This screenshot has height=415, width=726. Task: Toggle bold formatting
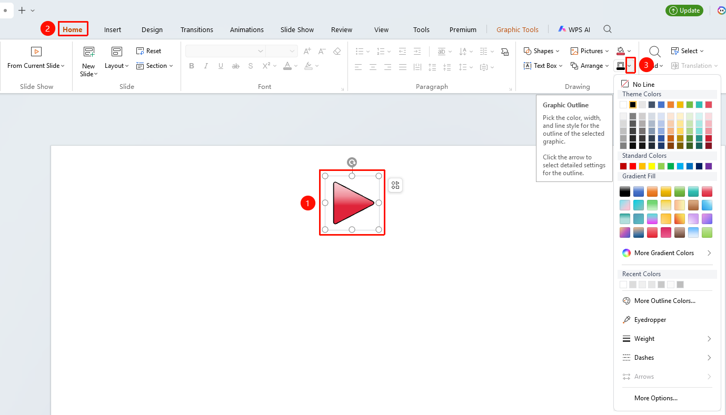pos(192,66)
